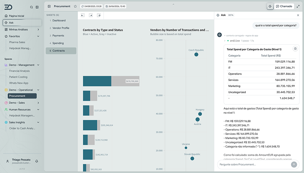Open Pharma Sales favorite
The width and height of the screenshot is (304, 173).
[17, 42]
